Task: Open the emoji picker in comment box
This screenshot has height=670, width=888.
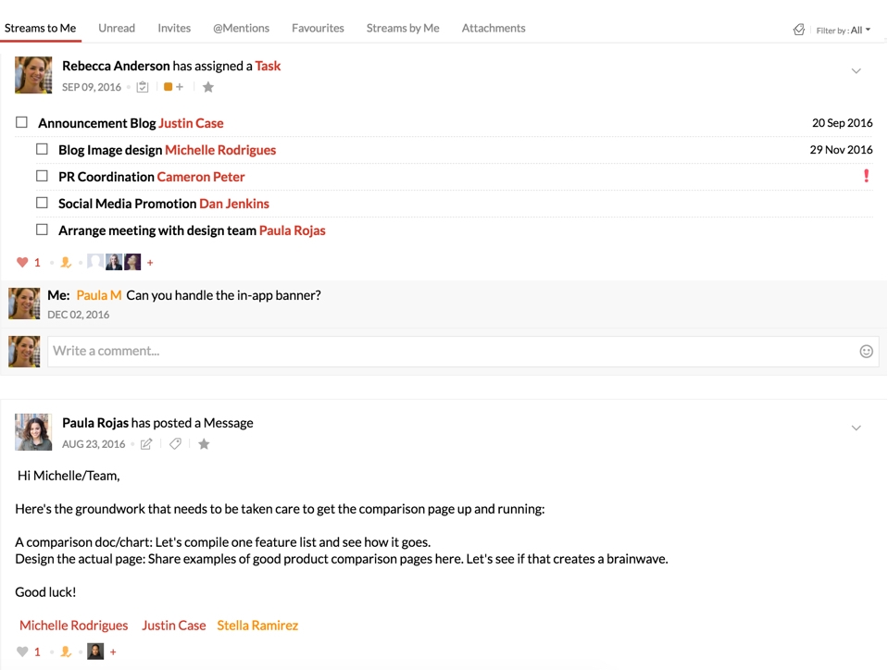Action: tap(866, 352)
